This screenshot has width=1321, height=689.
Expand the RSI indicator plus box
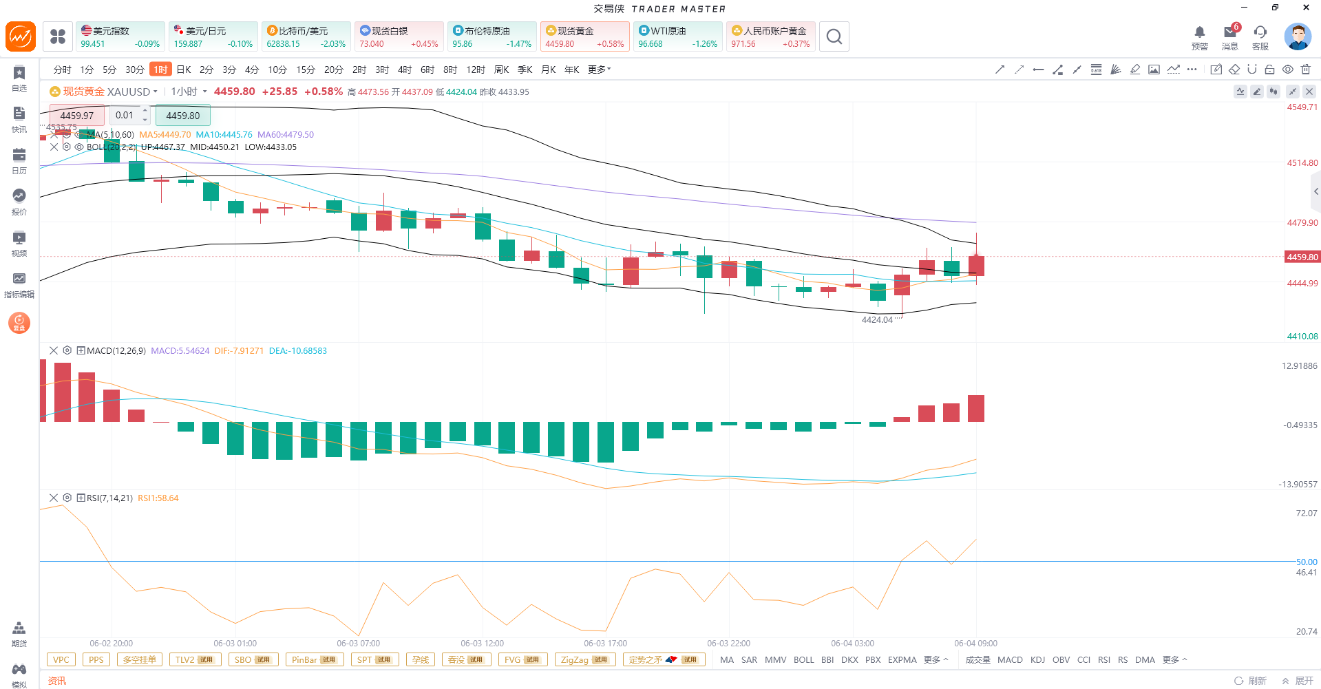coord(81,498)
